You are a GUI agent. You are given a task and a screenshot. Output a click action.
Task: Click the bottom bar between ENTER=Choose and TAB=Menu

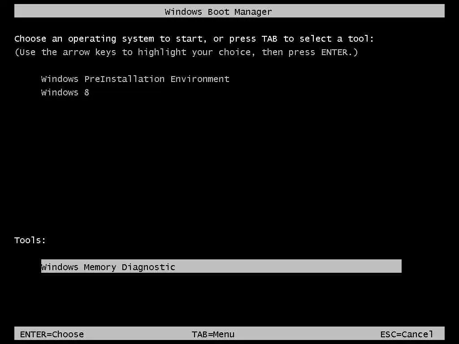click(x=138, y=333)
